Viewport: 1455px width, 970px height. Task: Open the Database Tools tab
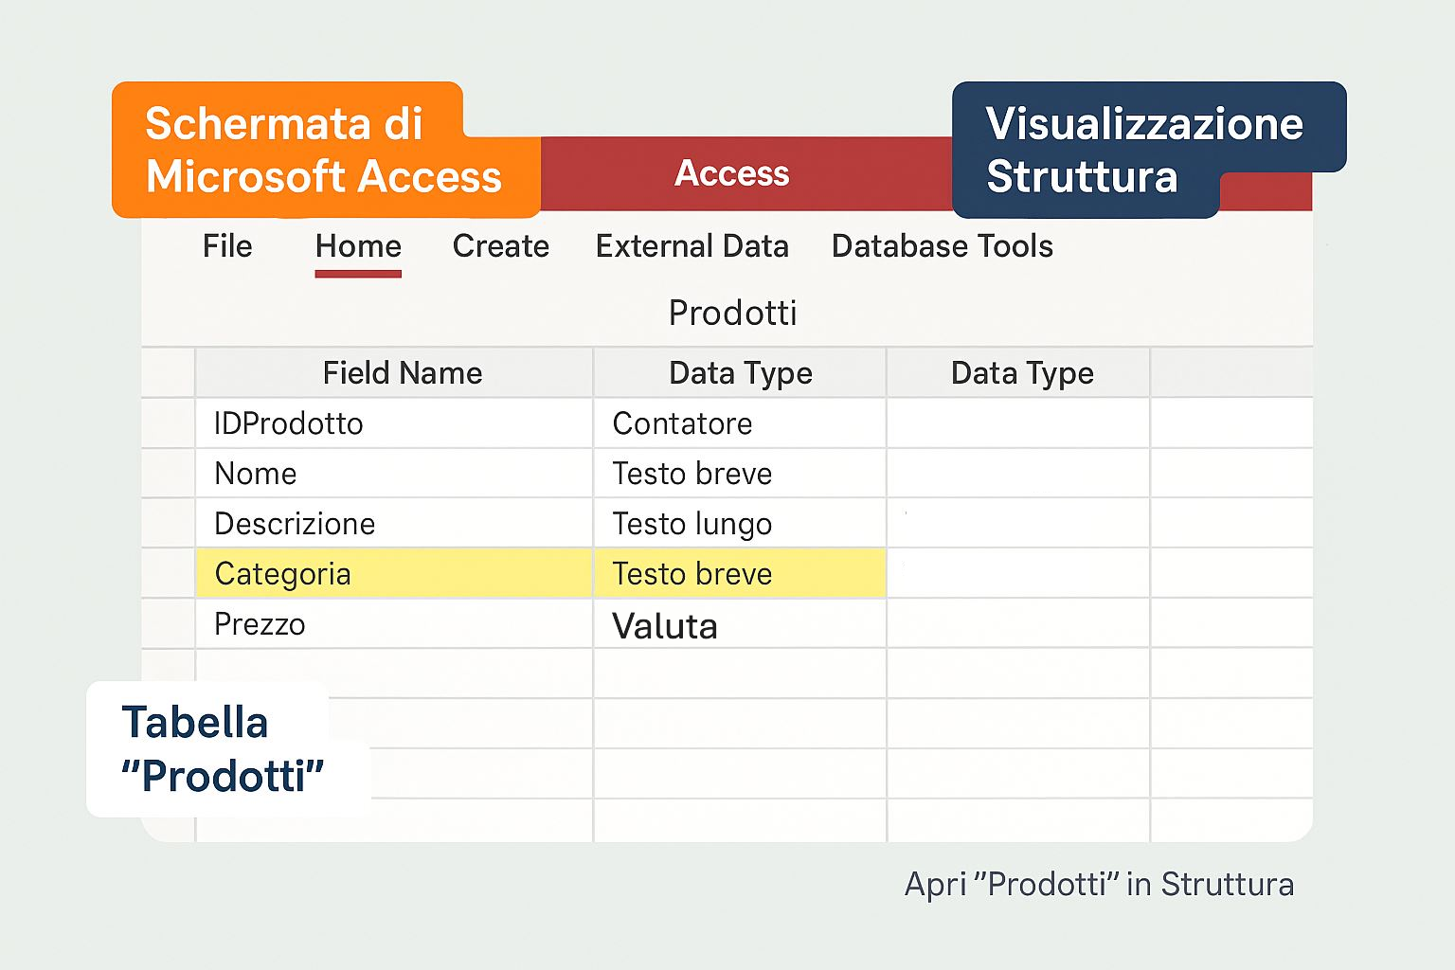click(x=942, y=246)
